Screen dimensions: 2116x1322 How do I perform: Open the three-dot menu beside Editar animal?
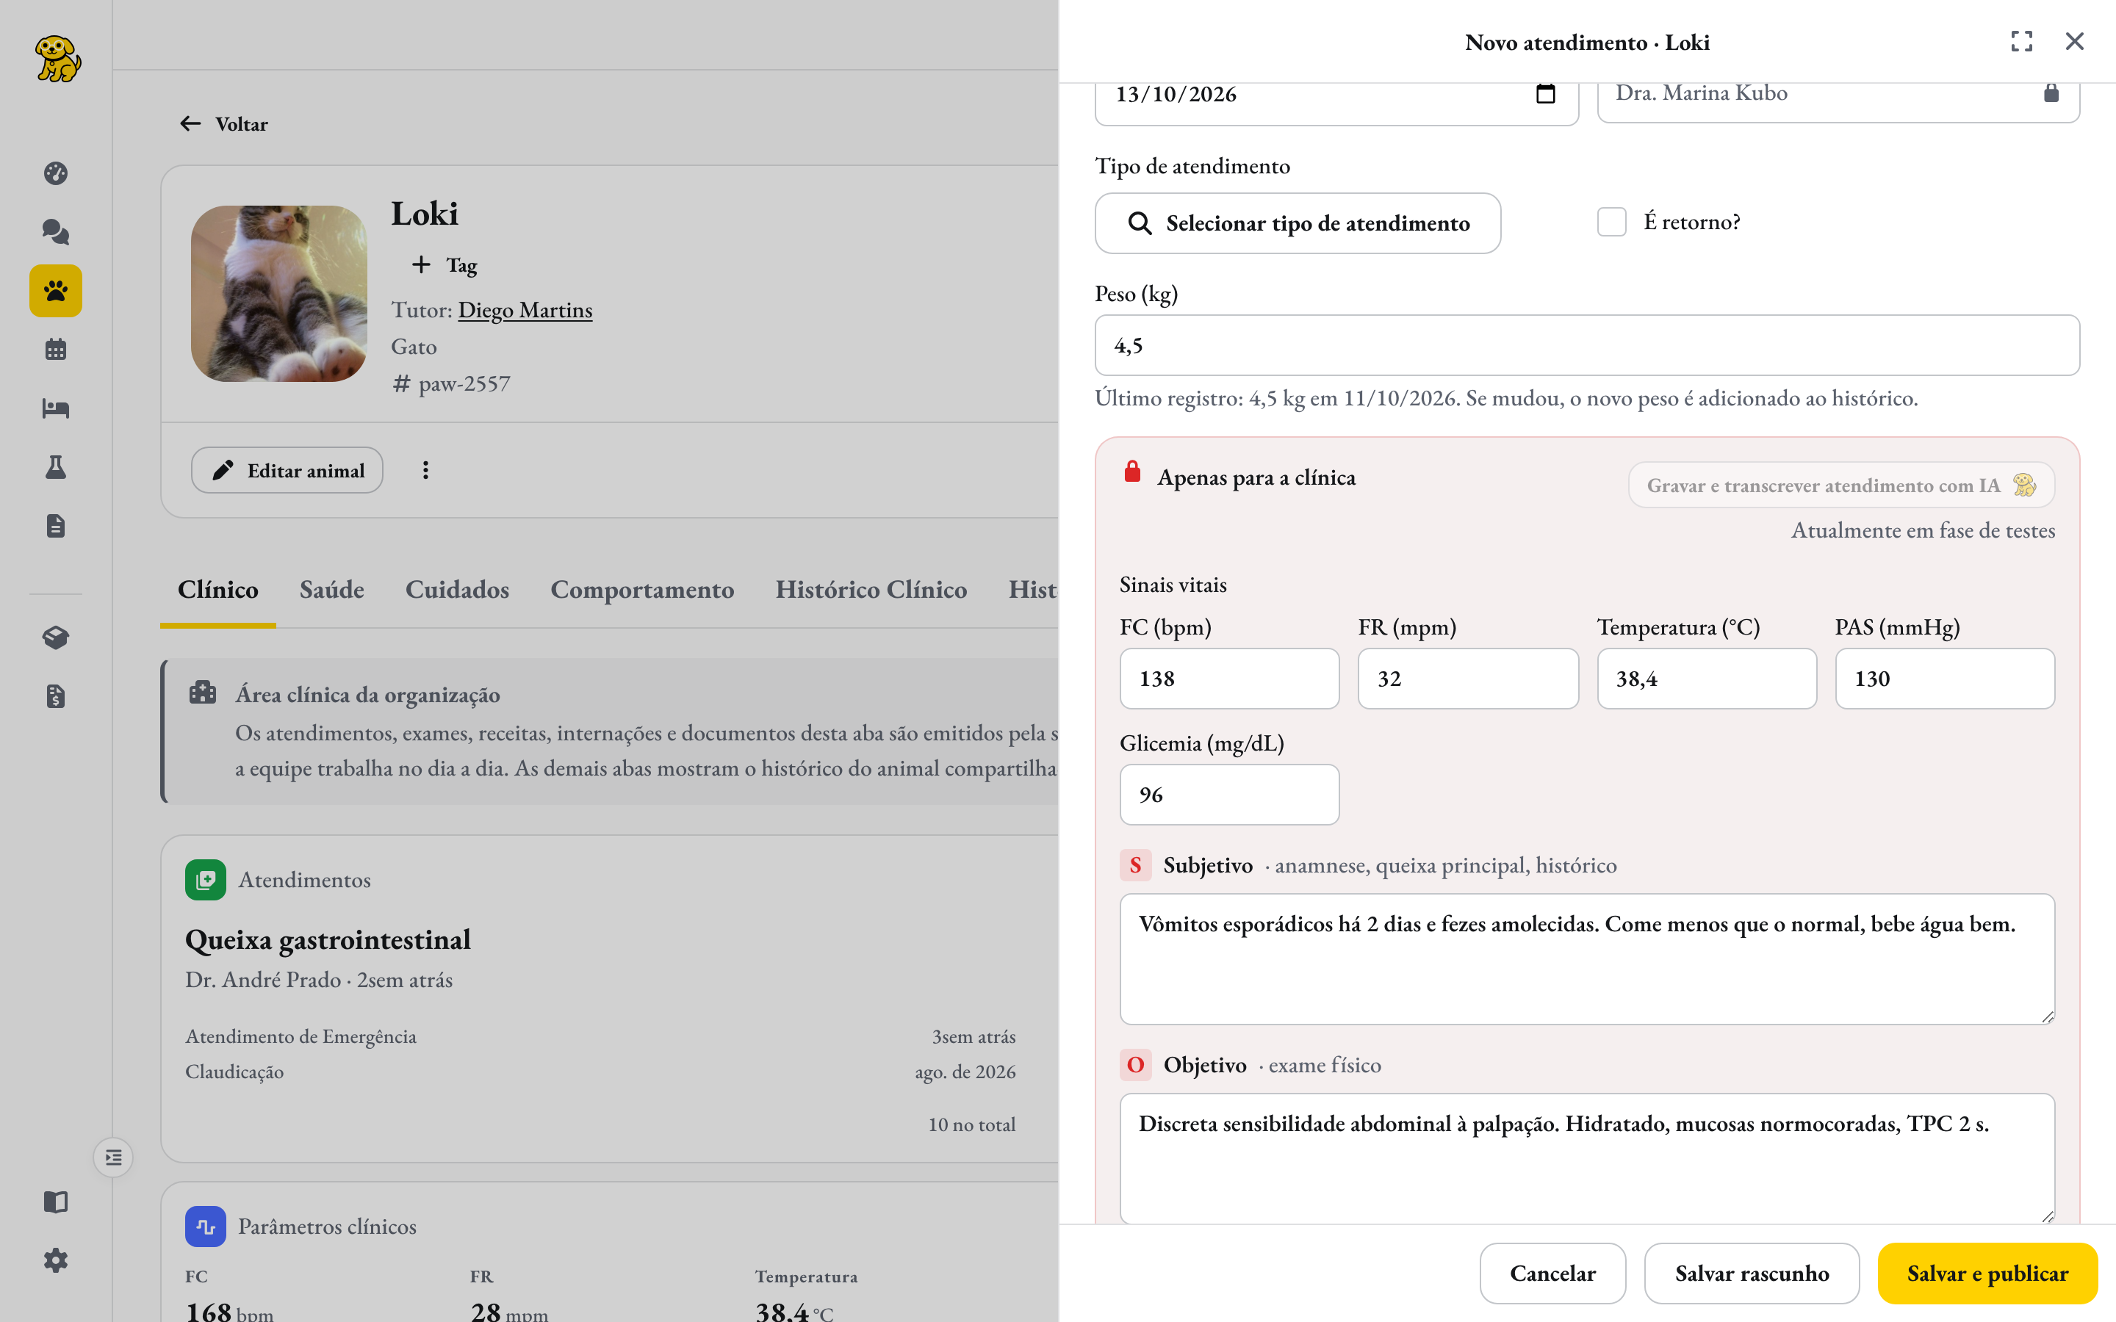pos(425,470)
